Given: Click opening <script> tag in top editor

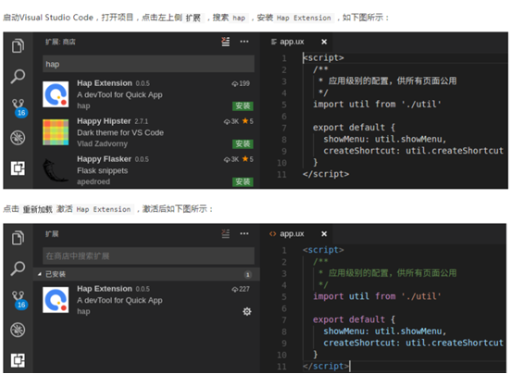Looking at the screenshot, I should (323, 57).
